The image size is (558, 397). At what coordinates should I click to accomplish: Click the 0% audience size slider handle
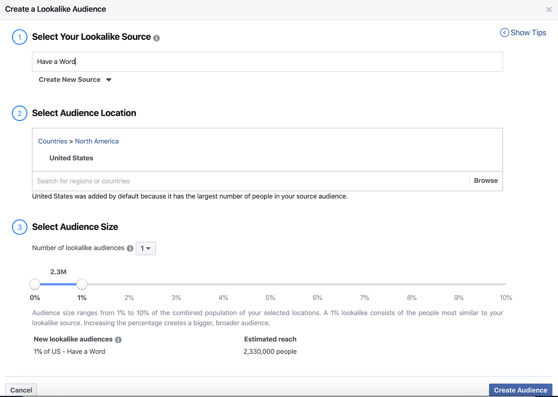[x=35, y=284]
